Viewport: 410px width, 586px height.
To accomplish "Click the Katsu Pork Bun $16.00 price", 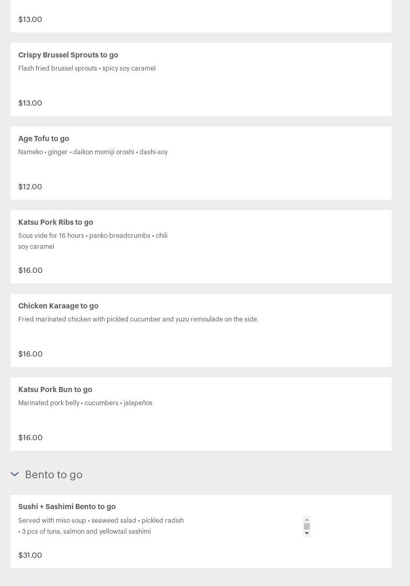I will 30,437.
